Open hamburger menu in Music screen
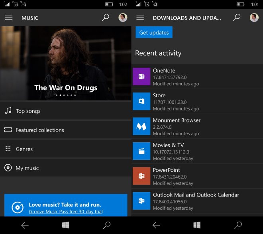263x234 pixels. (9, 18)
